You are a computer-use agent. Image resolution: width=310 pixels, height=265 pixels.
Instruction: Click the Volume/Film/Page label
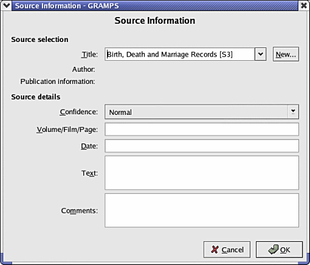[x=67, y=129]
